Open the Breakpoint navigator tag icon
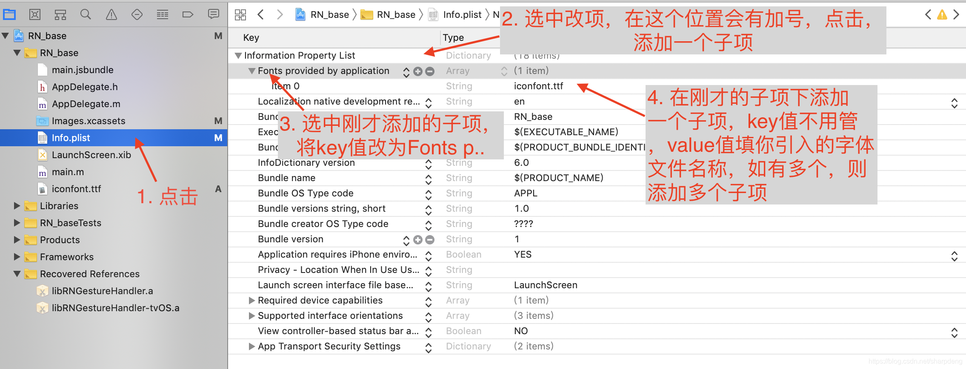 (188, 15)
